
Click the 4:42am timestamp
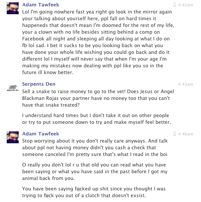click(x=186, y=5)
